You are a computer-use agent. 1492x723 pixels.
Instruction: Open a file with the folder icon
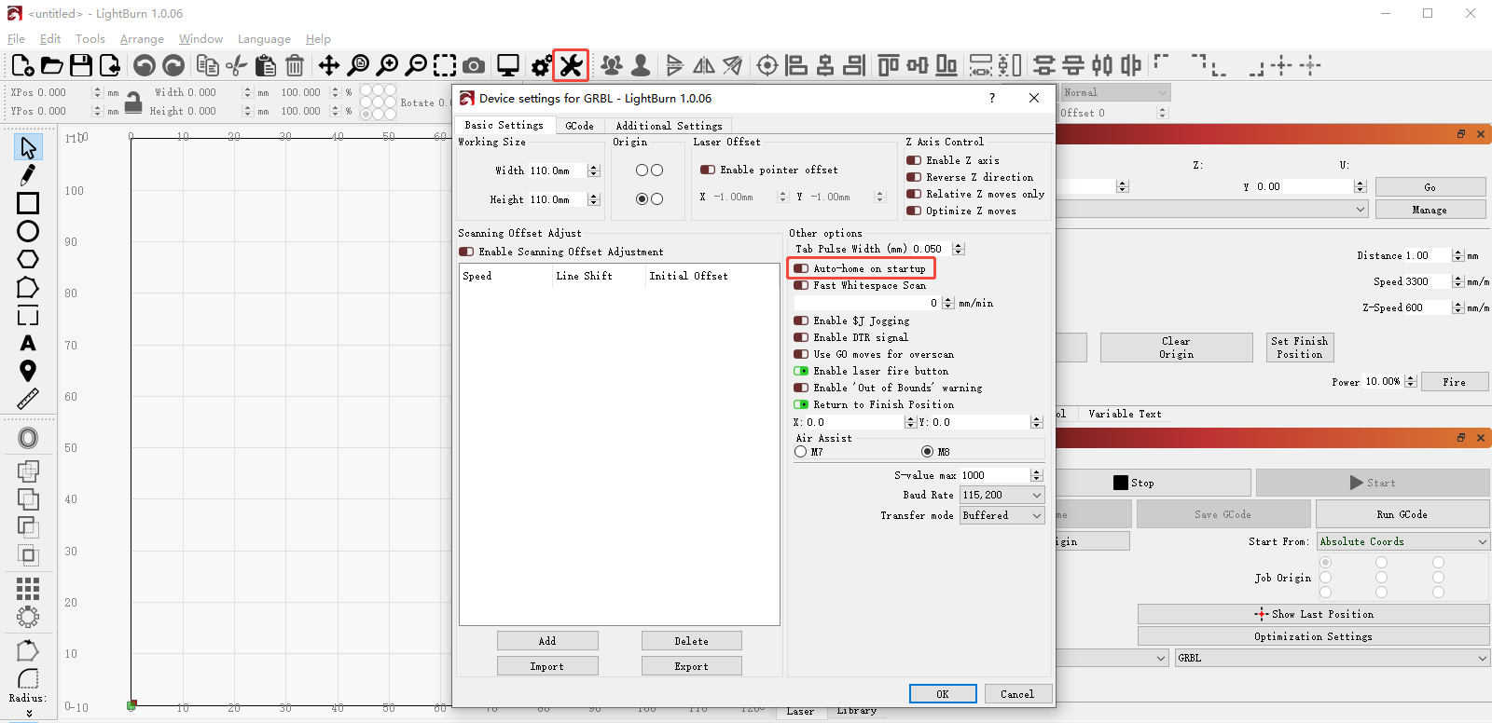coord(52,65)
